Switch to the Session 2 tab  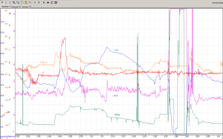(16, 7)
